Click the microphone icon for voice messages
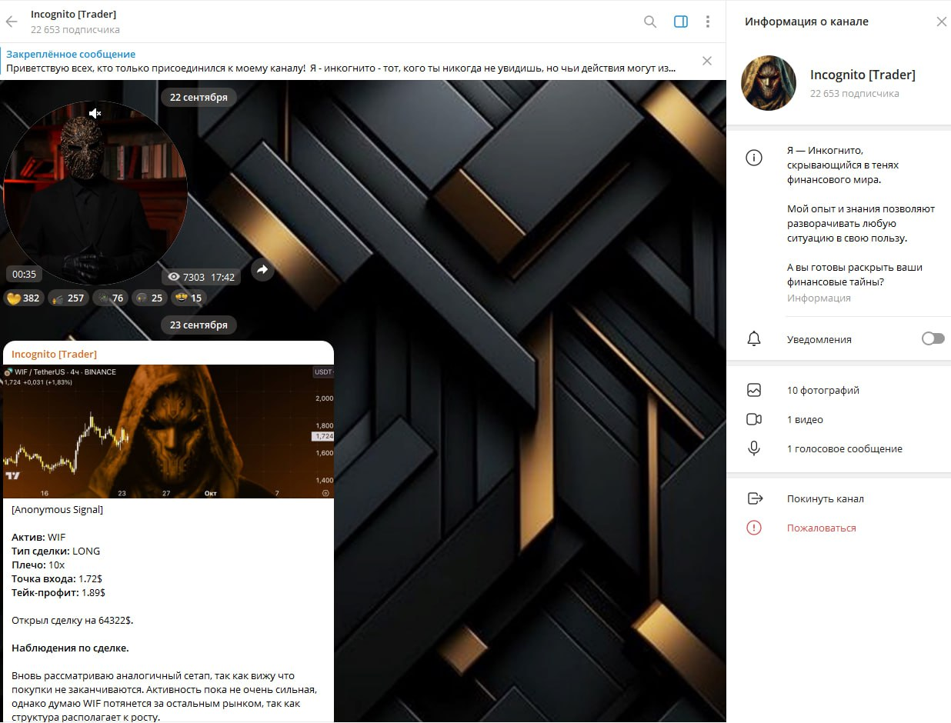Screen dimensions: 951x723 point(755,448)
